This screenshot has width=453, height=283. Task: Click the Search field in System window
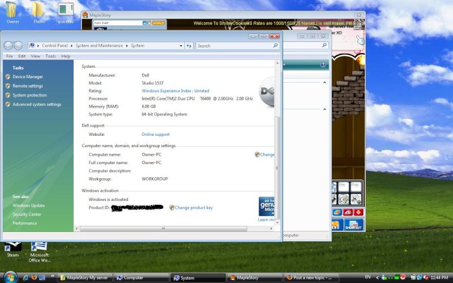[234, 46]
